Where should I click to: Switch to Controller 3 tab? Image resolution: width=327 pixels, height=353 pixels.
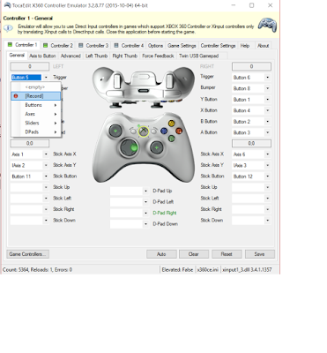(93, 46)
